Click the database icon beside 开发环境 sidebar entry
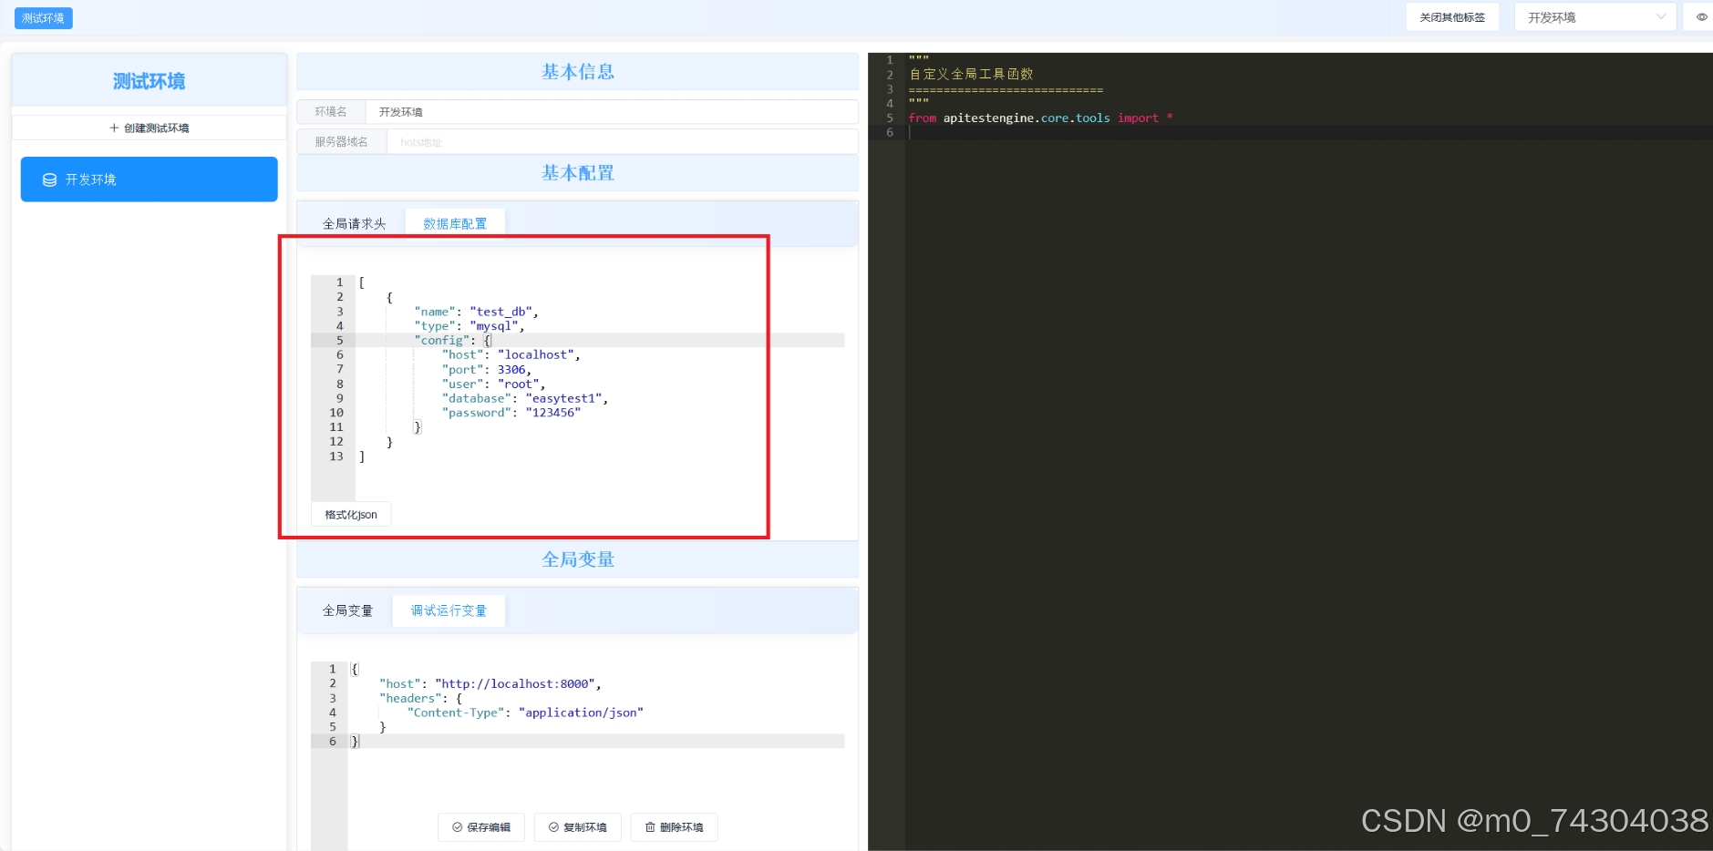1713x851 pixels. (x=50, y=179)
